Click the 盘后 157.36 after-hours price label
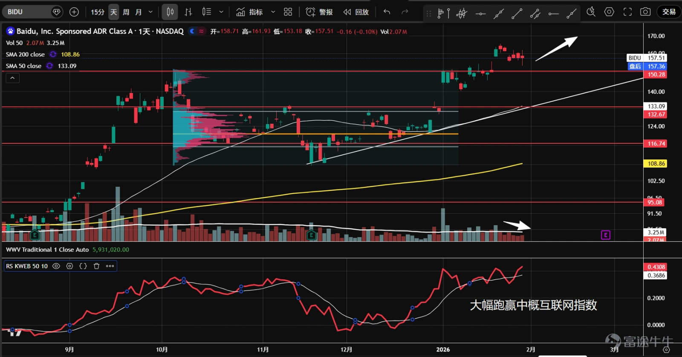Image resolution: width=682 pixels, height=357 pixels. [x=647, y=66]
